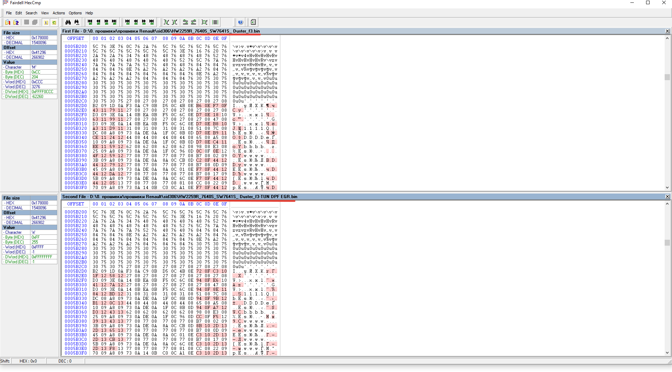Click Byte (DEC) value 204

(x=44, y=77)
